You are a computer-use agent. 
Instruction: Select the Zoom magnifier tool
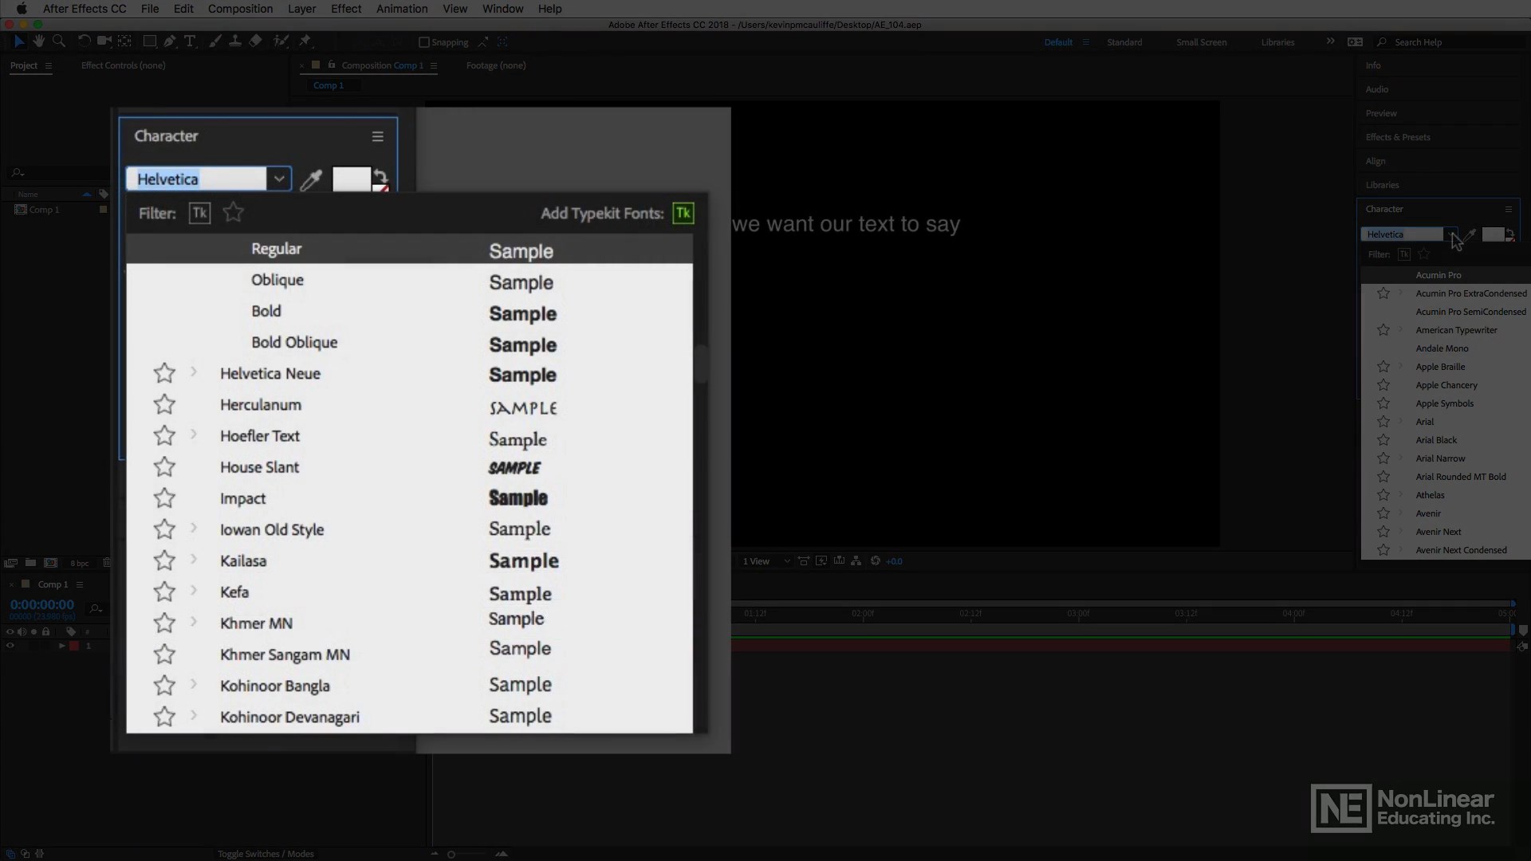(59, 41)
